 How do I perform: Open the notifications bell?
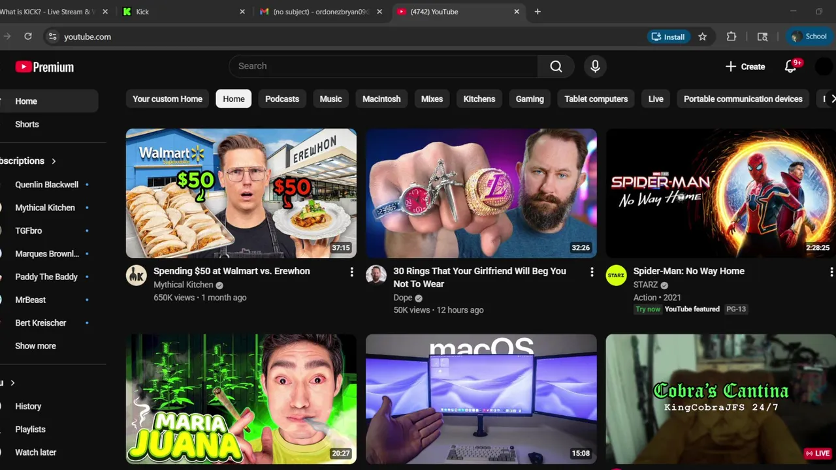pos(791,66)
